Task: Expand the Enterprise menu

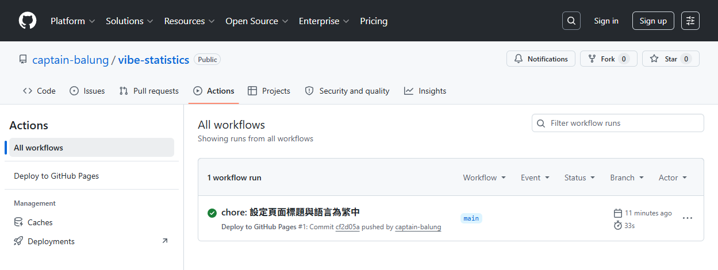Action: pyautogui.click(x=324, y=21)
